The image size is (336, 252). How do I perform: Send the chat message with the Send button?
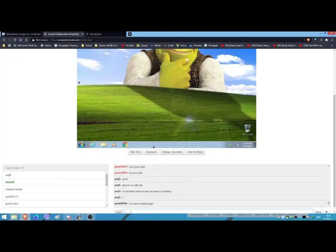[318, 212]
